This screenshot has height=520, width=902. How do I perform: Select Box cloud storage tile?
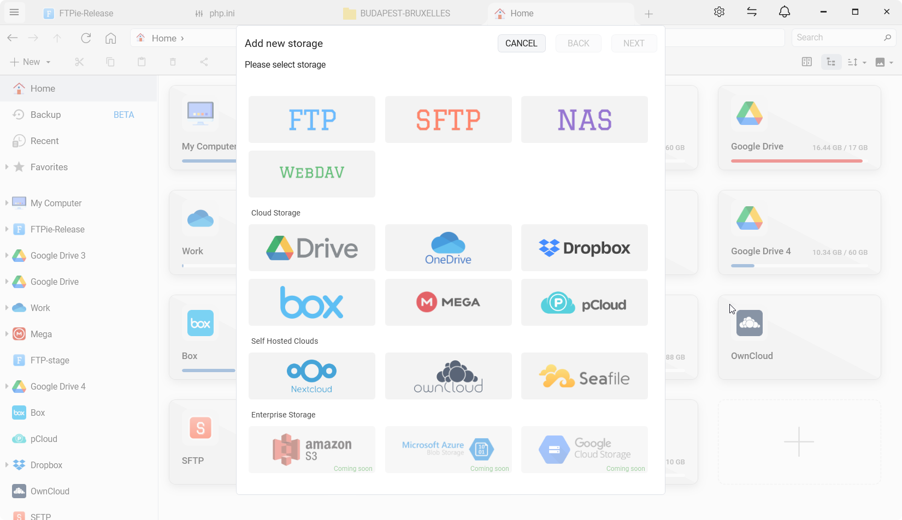click(x=312, y=302)
